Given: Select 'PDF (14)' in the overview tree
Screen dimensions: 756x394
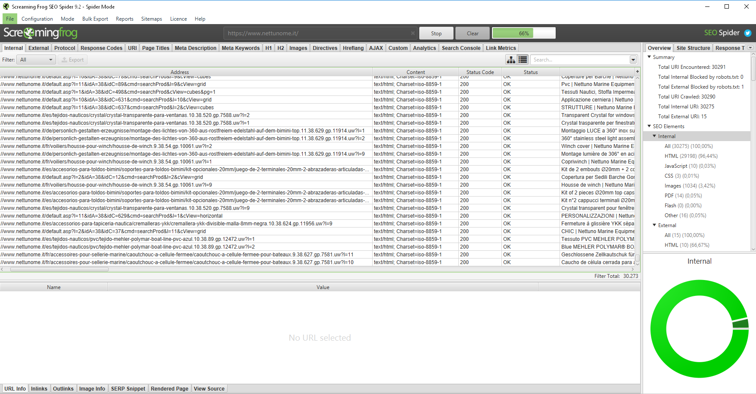Looking at the screenshot, I should tap(683, 195).
